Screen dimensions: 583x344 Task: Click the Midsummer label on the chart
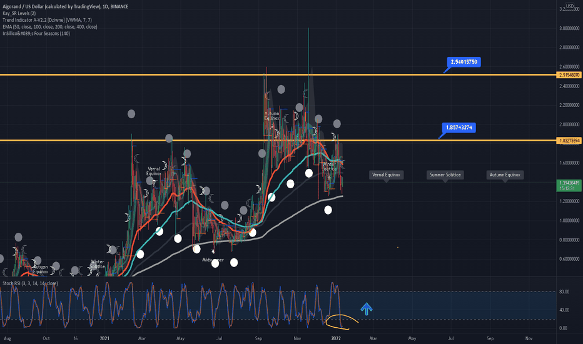click(x=213, y=260)
